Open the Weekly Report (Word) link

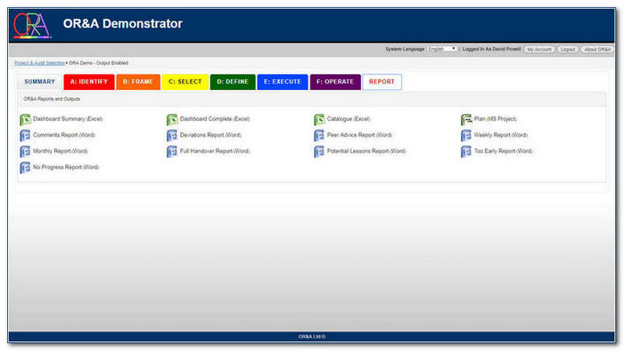(x=501, y=135)
